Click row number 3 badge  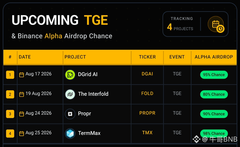(x=10, y=114)
